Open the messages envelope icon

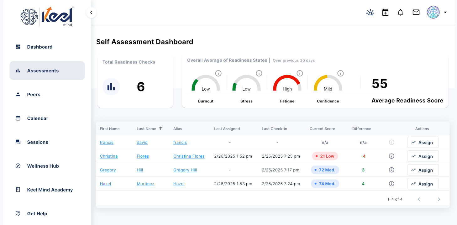(x=416, y=12)
